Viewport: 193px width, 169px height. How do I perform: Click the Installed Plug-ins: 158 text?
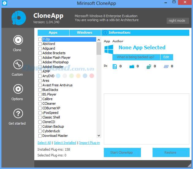[x=54, y=149]
